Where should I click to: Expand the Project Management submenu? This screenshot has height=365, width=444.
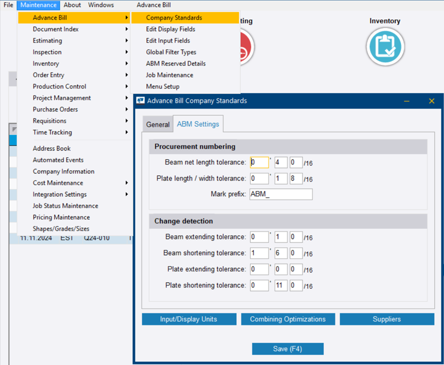126,98
